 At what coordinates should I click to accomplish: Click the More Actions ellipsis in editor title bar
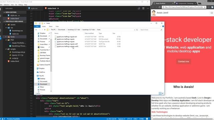click(x=148, y=8)
